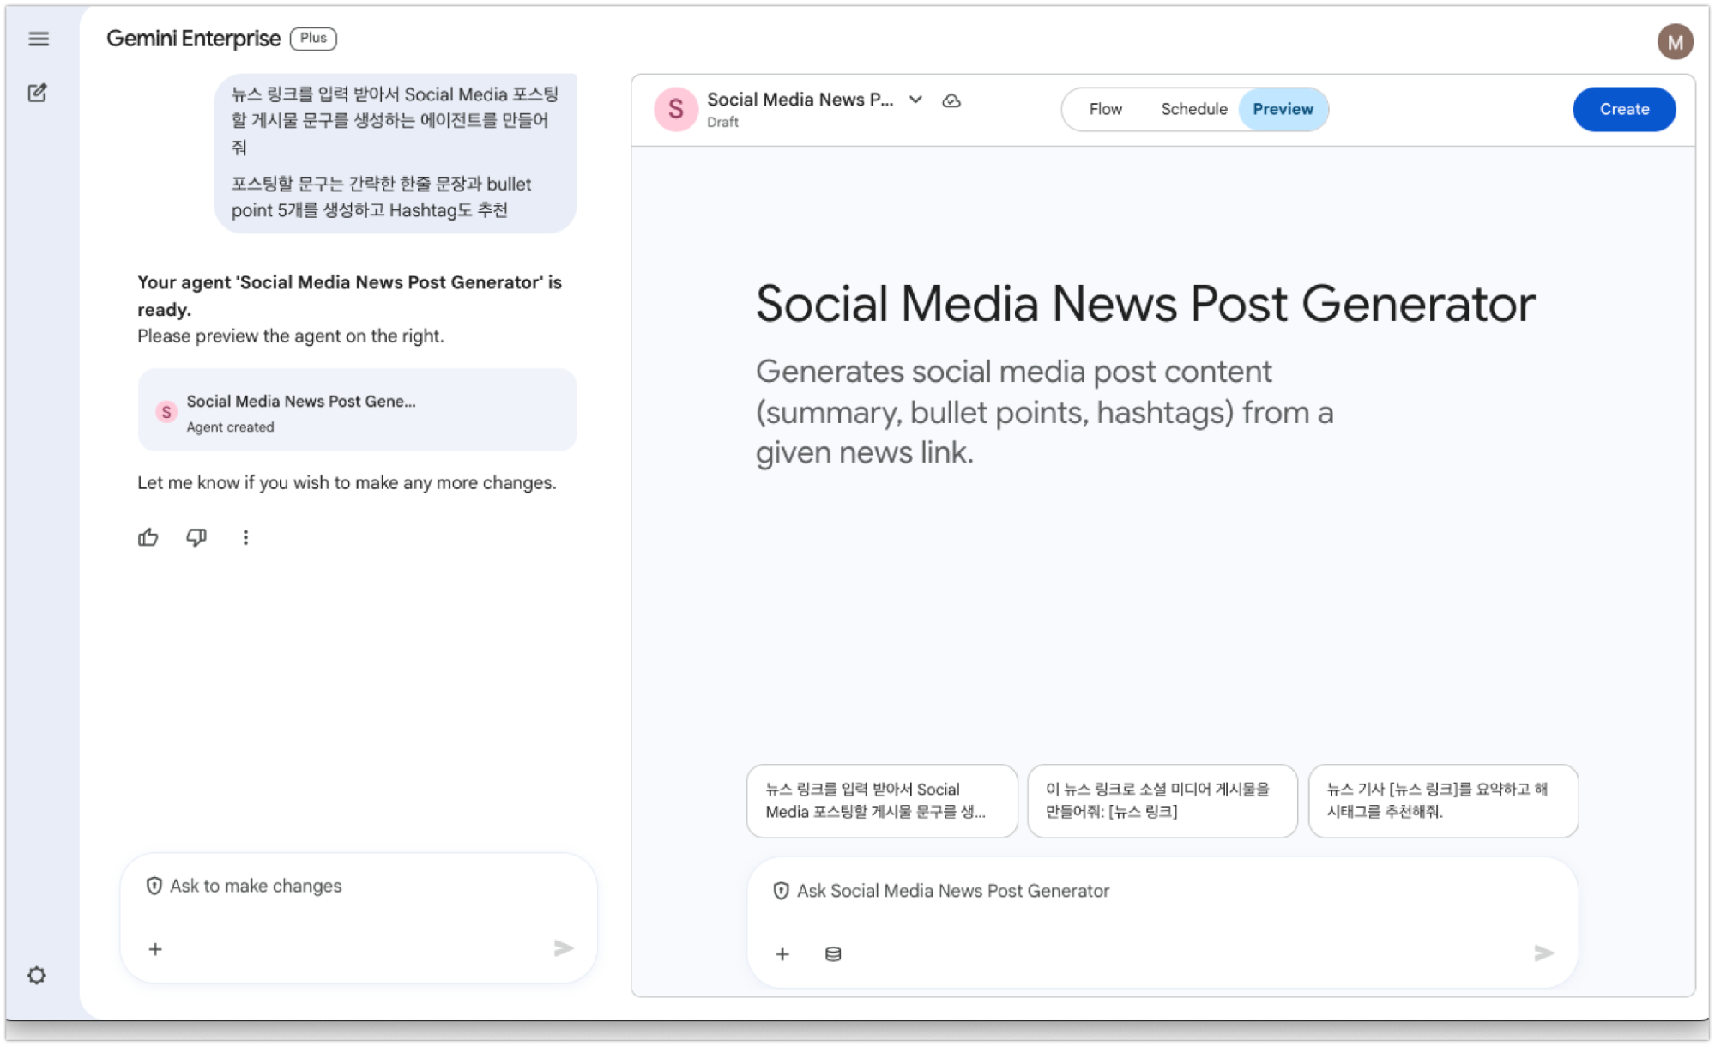Viewport: 1715px width, 1047px height.
Task: Expand the agent name dropdown chevron
Action: 915,100
